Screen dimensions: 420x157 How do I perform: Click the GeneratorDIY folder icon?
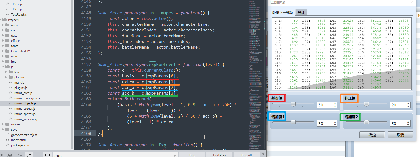pos(8,51)
